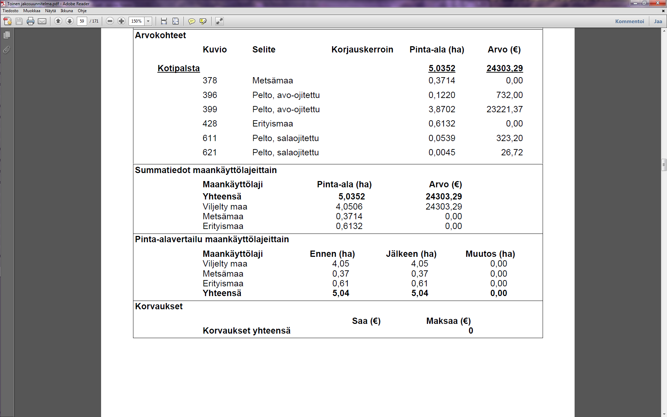Image resolution: width=667 pixels, height=417 pixels.
Task: Click Summatiedot maankäyttölajeittain heading
Action: pos(206,170)
